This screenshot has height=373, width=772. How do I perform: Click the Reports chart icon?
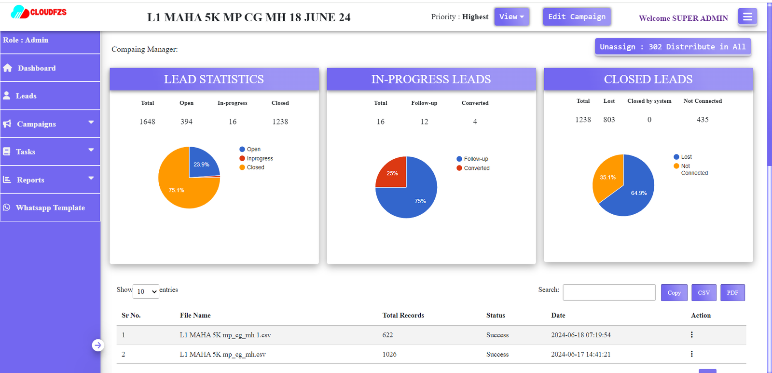click(x=7, y=180)
